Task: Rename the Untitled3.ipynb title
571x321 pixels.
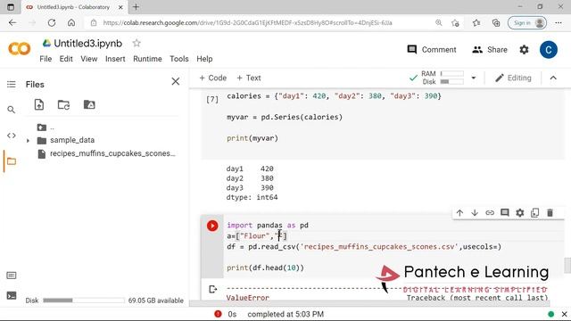Action: point(87,44)
